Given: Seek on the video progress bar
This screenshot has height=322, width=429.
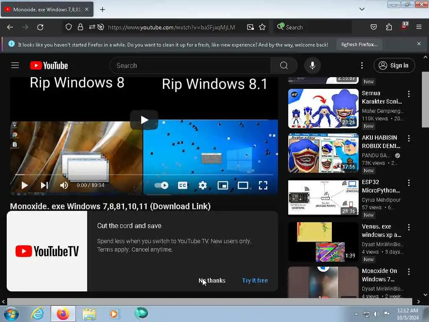Looking at the screenshot, I should (x=144, y=174).
